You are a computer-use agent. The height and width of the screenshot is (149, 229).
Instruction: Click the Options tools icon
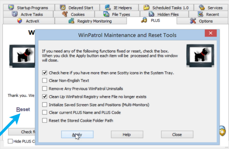point(193,21)
